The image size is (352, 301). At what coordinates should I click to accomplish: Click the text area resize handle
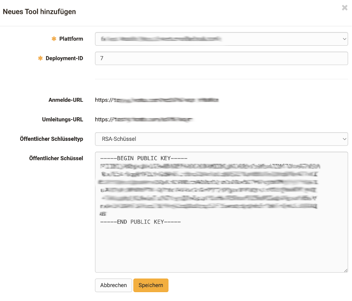tap(345, 270)
